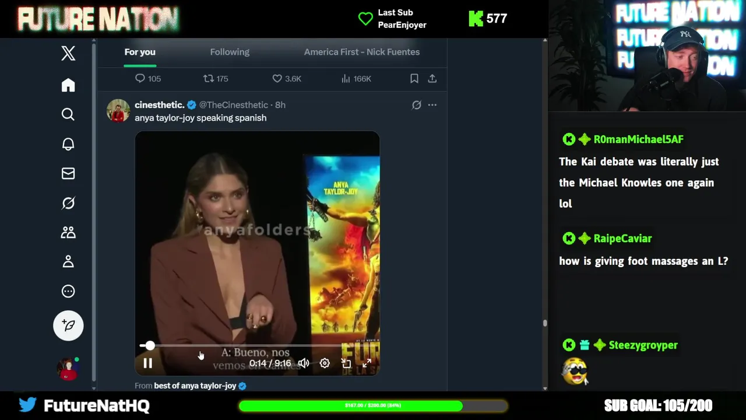Open the 8h timestamp link

[280, 105]
